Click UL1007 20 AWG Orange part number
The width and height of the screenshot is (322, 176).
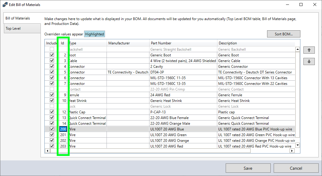(x=183, y=141)
